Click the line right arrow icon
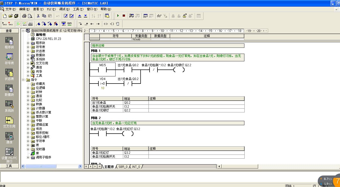 pyautogui.click(x=98, y=24)
